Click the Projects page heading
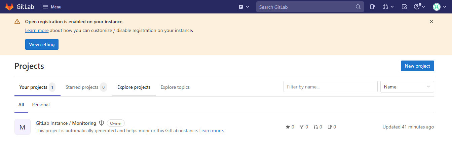Screen dimensions: 452x150 [29, 66]
